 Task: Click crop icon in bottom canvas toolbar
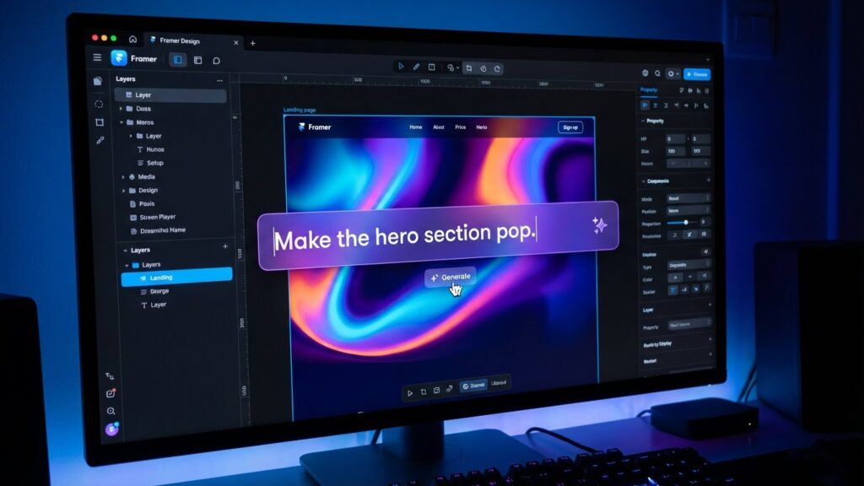tap(424, 391)
